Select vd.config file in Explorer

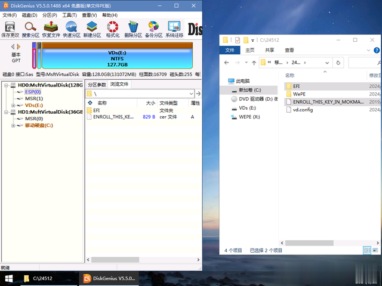click(x=303, y=110)
